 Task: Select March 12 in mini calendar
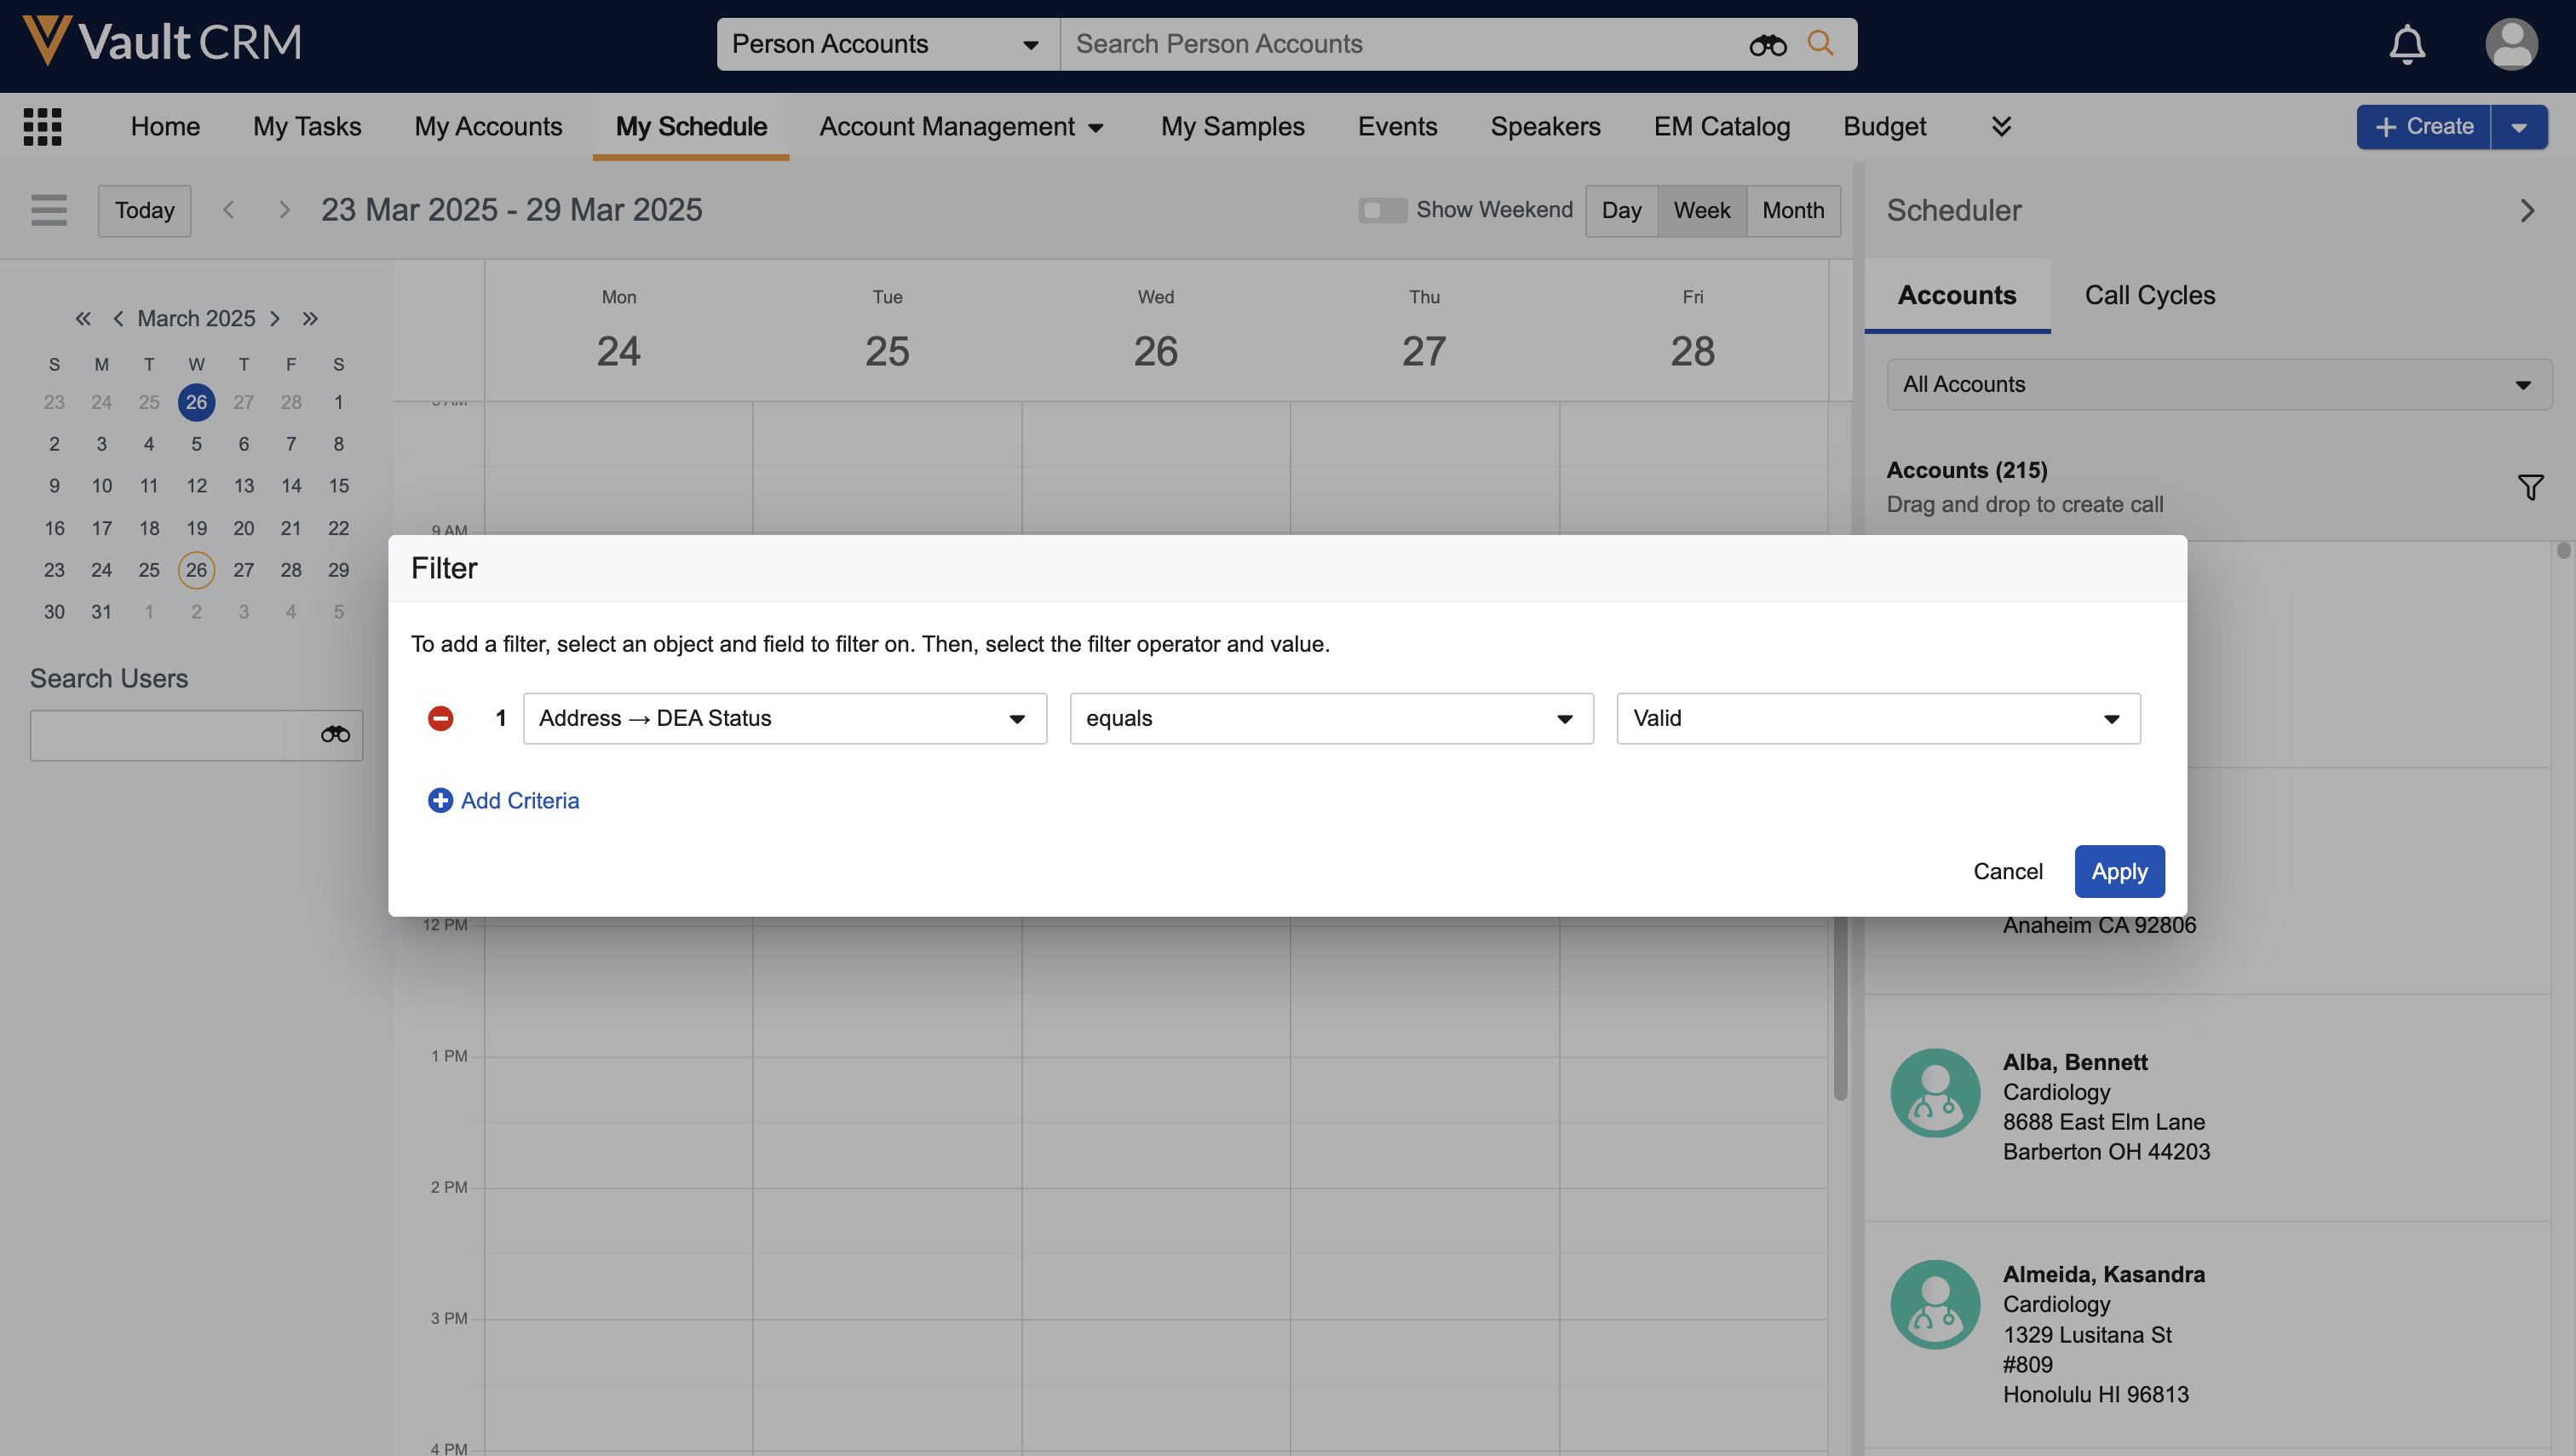(x=196, y=485)
